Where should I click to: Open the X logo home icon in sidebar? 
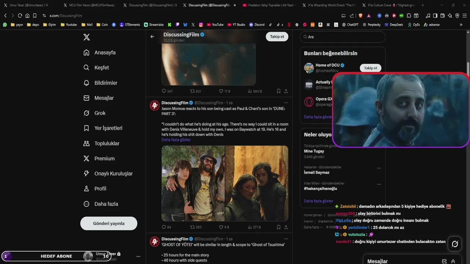[x=87, y=37]
